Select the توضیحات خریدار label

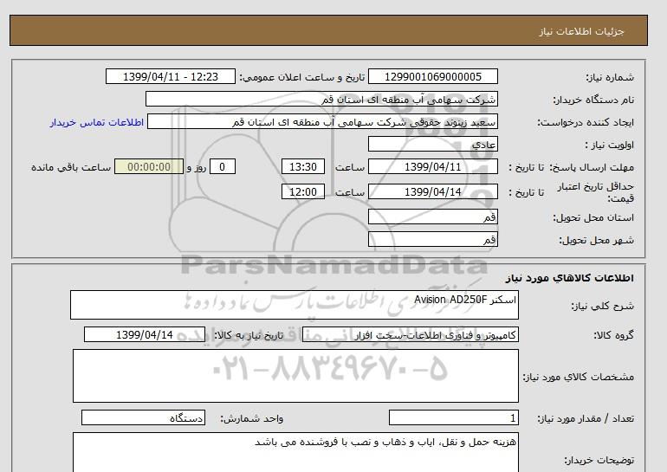599,461
